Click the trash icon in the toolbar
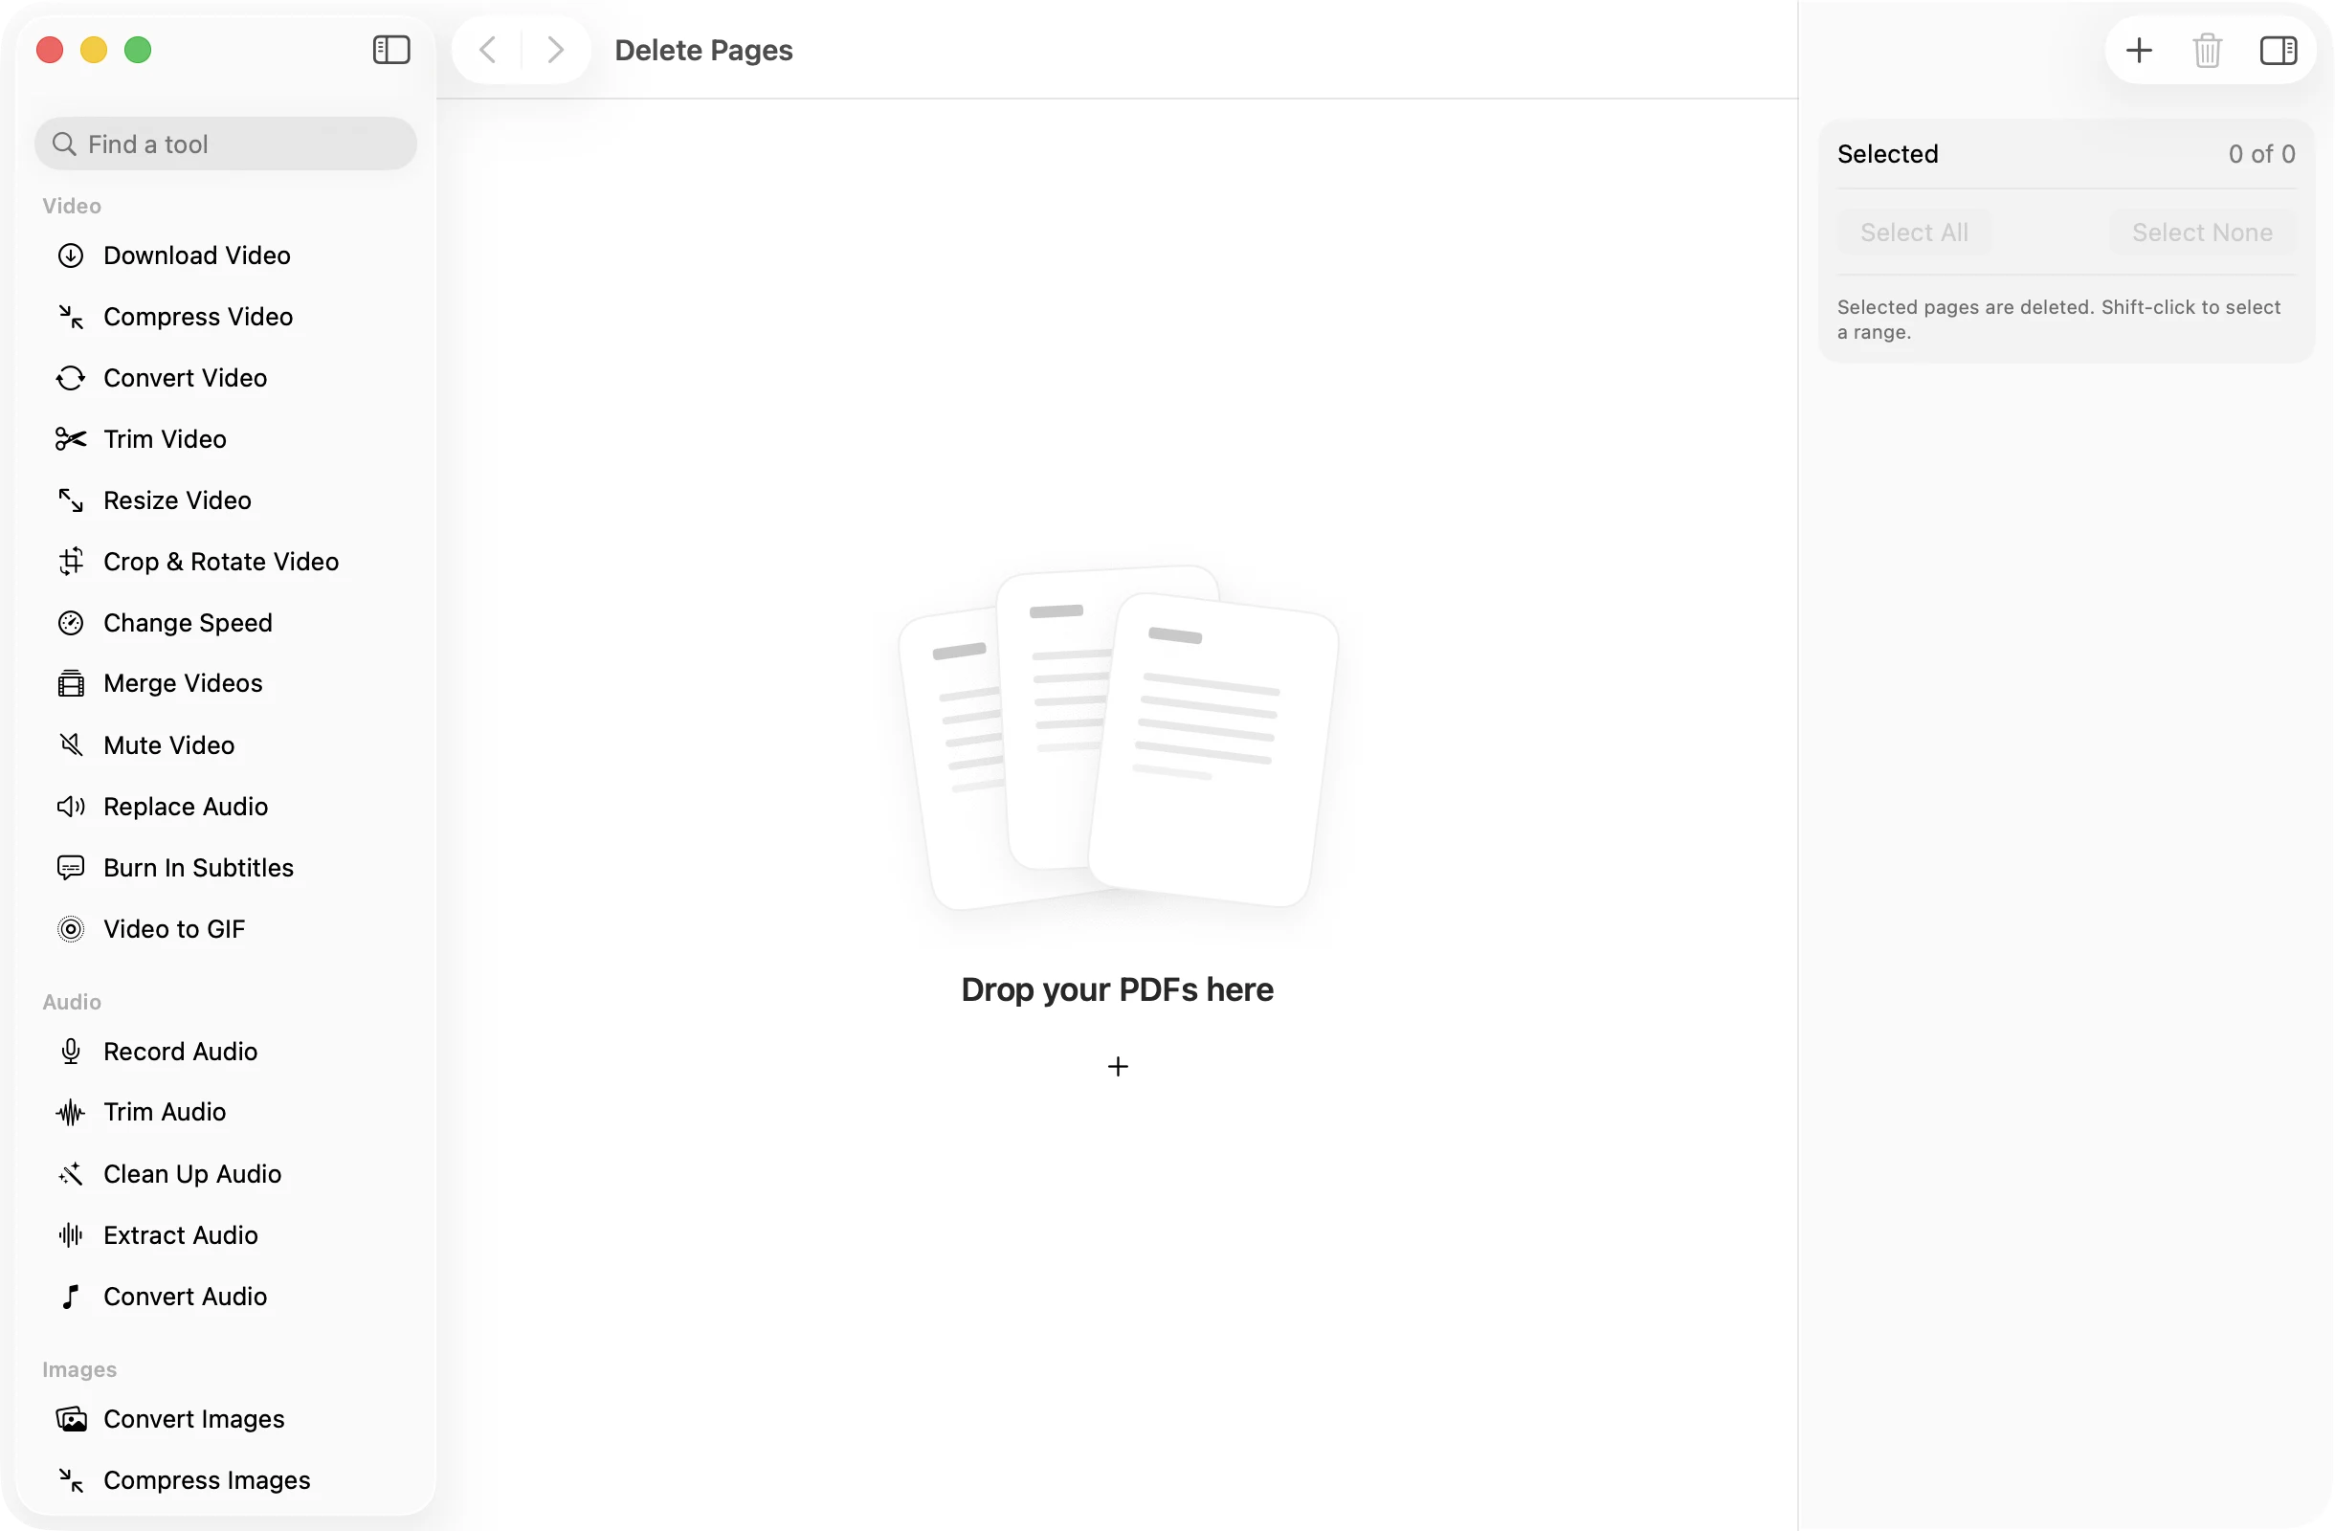Screen dimensions: 2335x1531 coord(2208,50)
